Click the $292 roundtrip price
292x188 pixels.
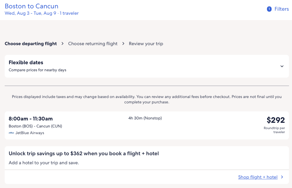[x=276, y=120]
